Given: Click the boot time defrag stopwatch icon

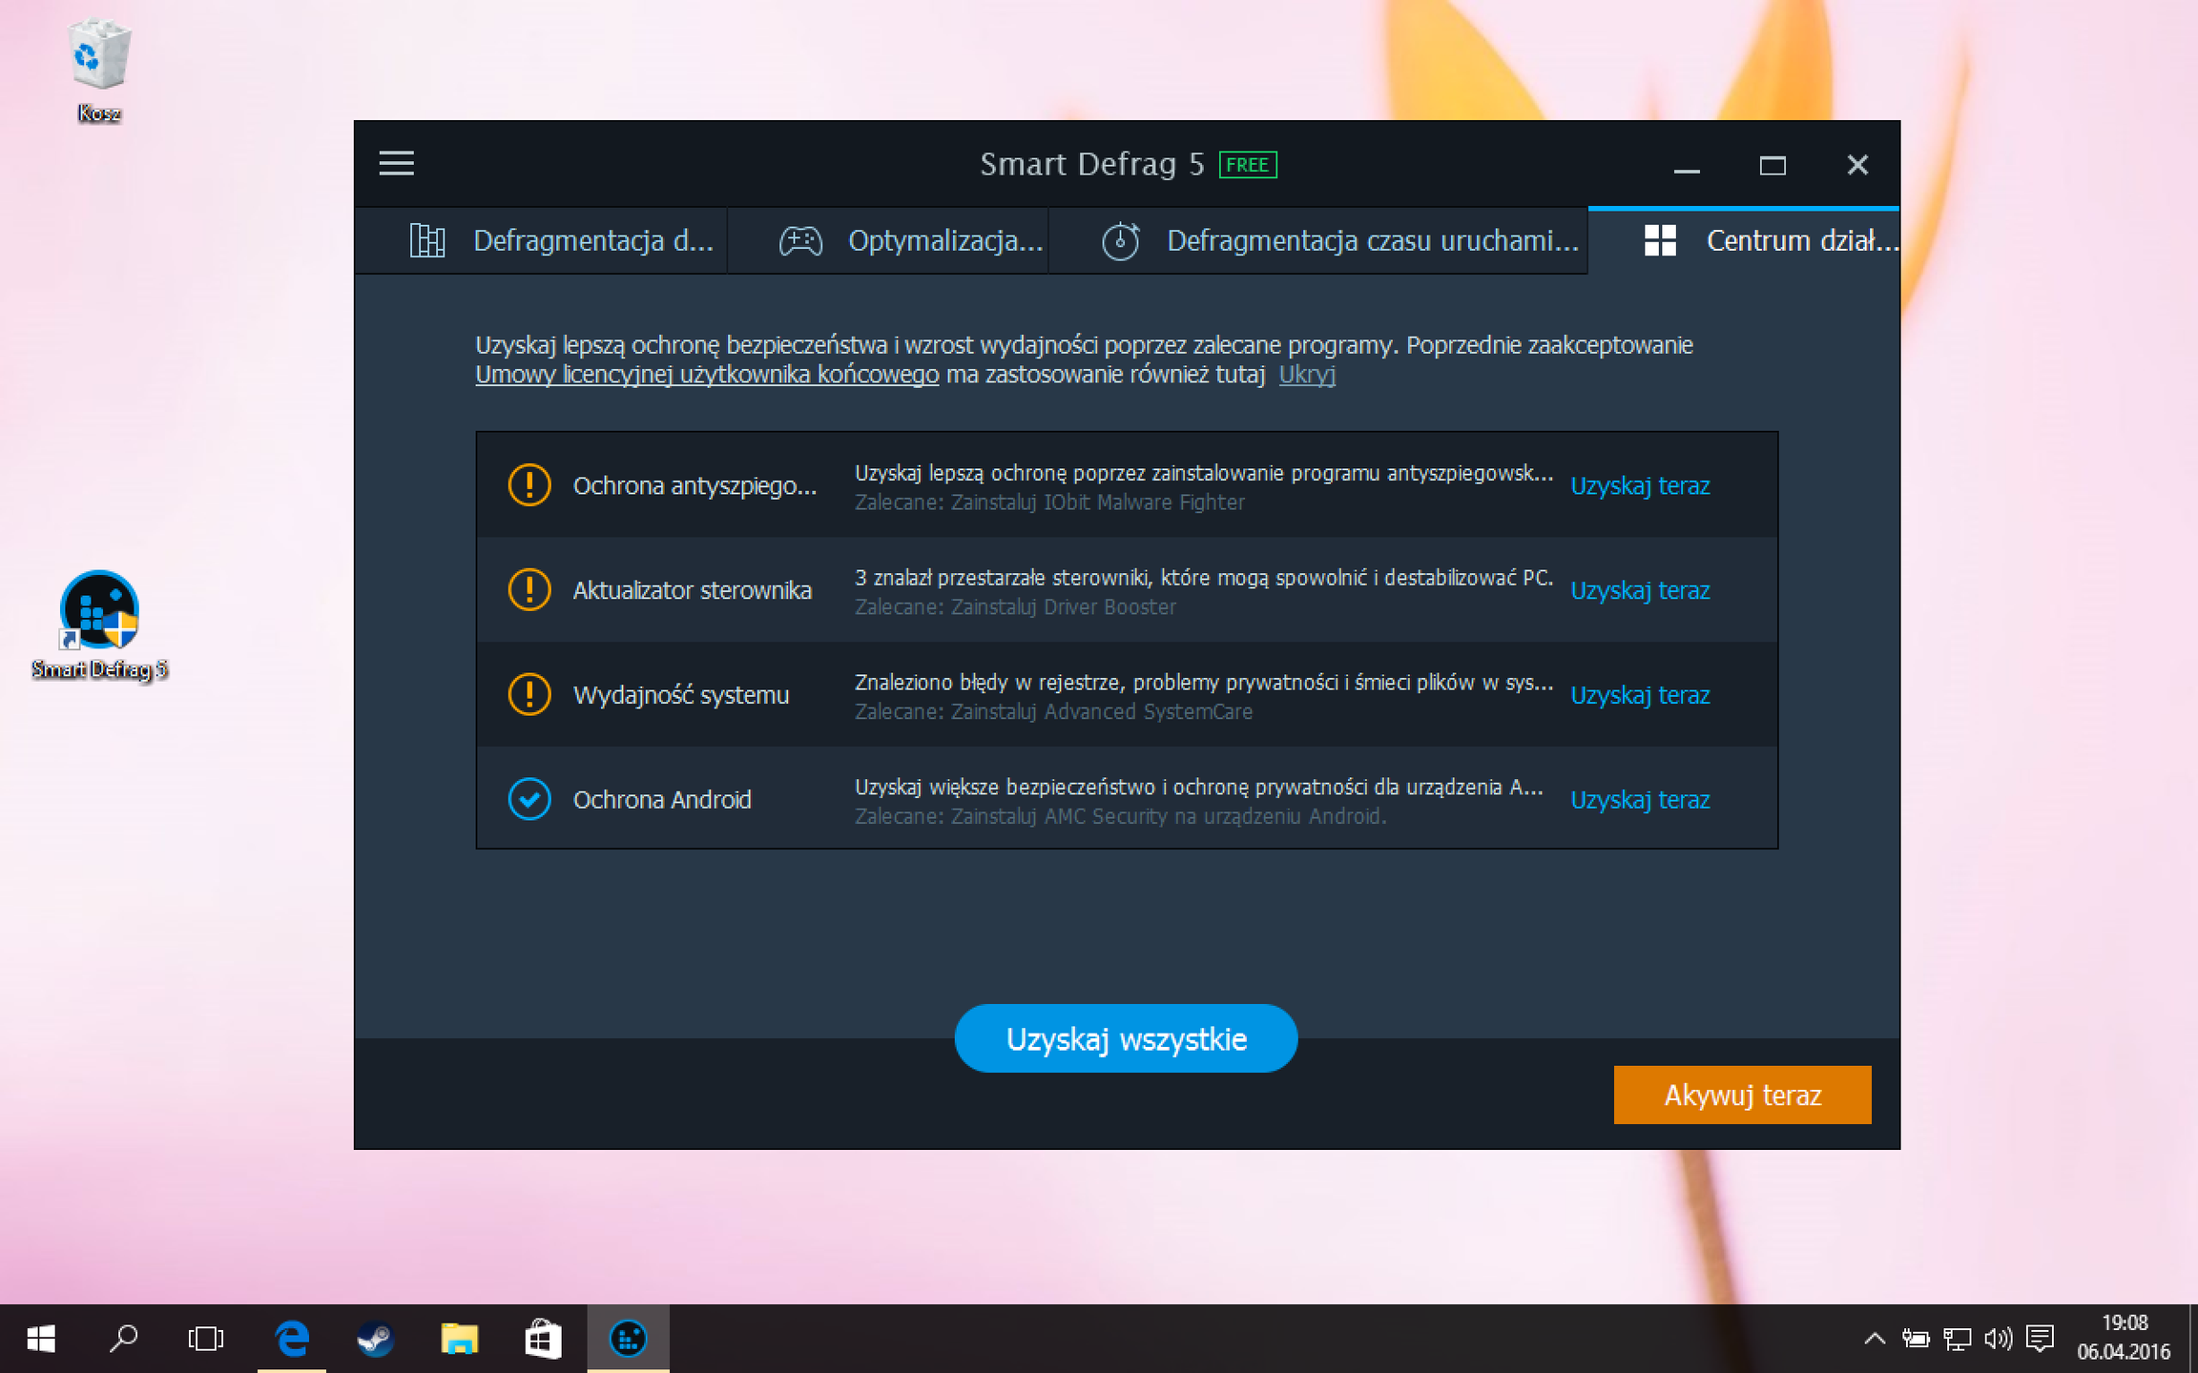Looking at the screenshot, I should point(1121,240).
